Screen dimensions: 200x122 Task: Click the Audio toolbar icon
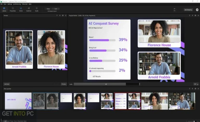(37, 9)
